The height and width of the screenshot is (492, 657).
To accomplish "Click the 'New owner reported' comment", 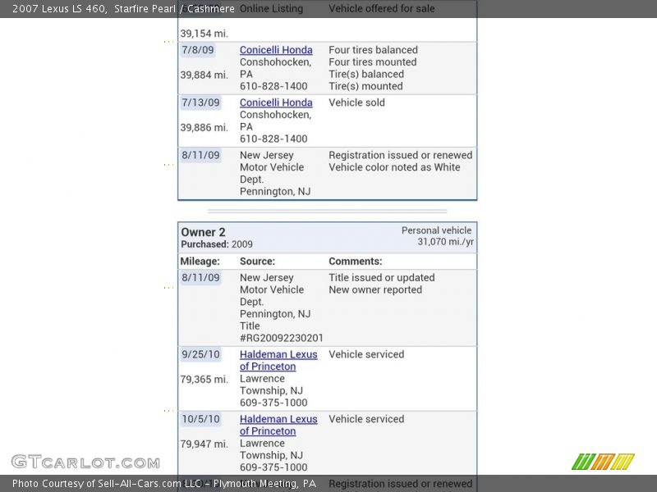I will pos(375,290).
